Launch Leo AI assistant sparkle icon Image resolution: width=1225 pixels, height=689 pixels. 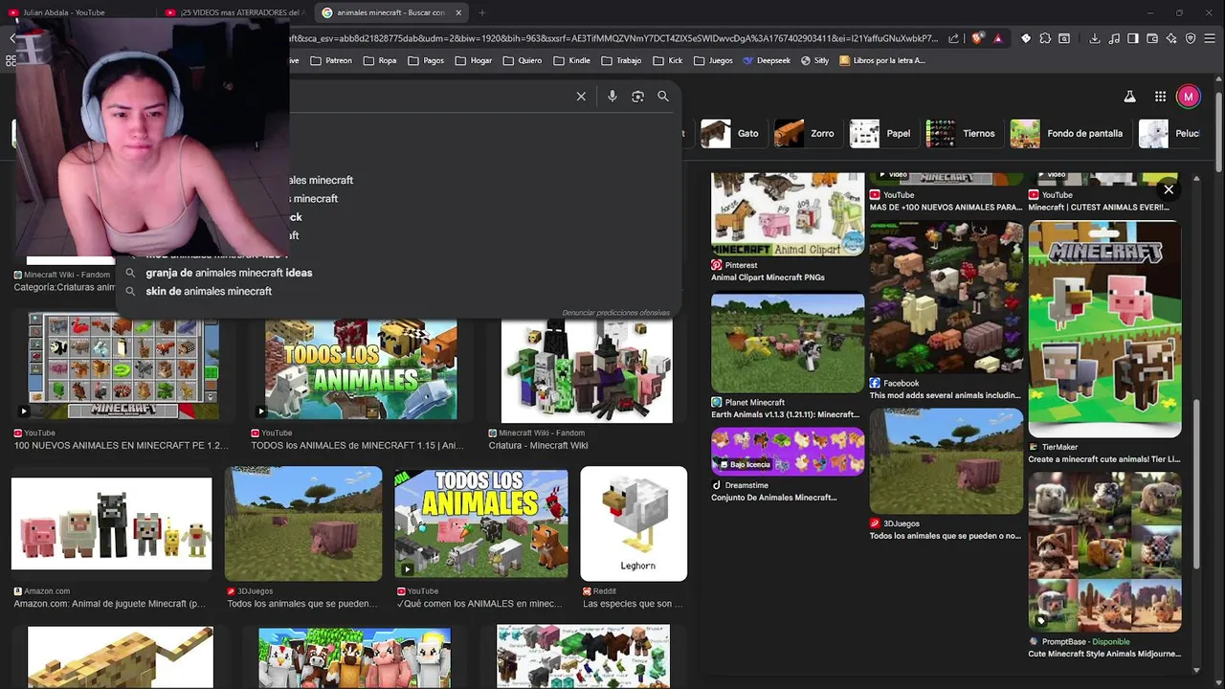click(x=1171, y=38)
